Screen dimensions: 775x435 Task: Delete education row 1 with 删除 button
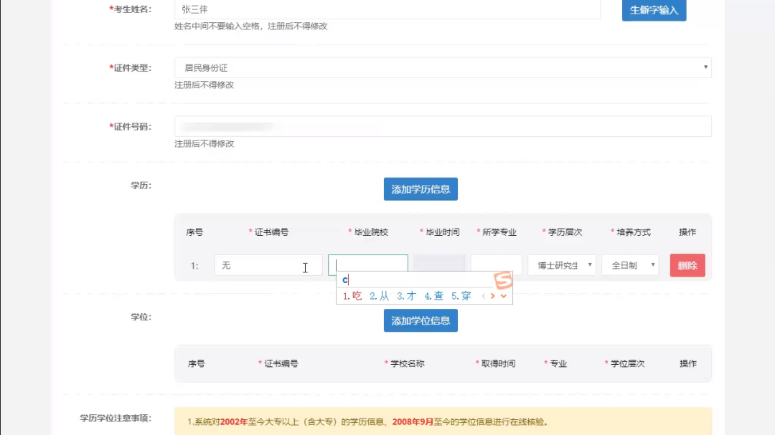[x=687, y=265]
